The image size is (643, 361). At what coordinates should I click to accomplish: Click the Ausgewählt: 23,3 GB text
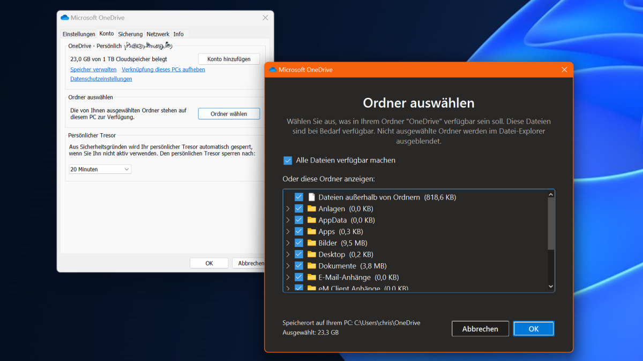(311, 333)
